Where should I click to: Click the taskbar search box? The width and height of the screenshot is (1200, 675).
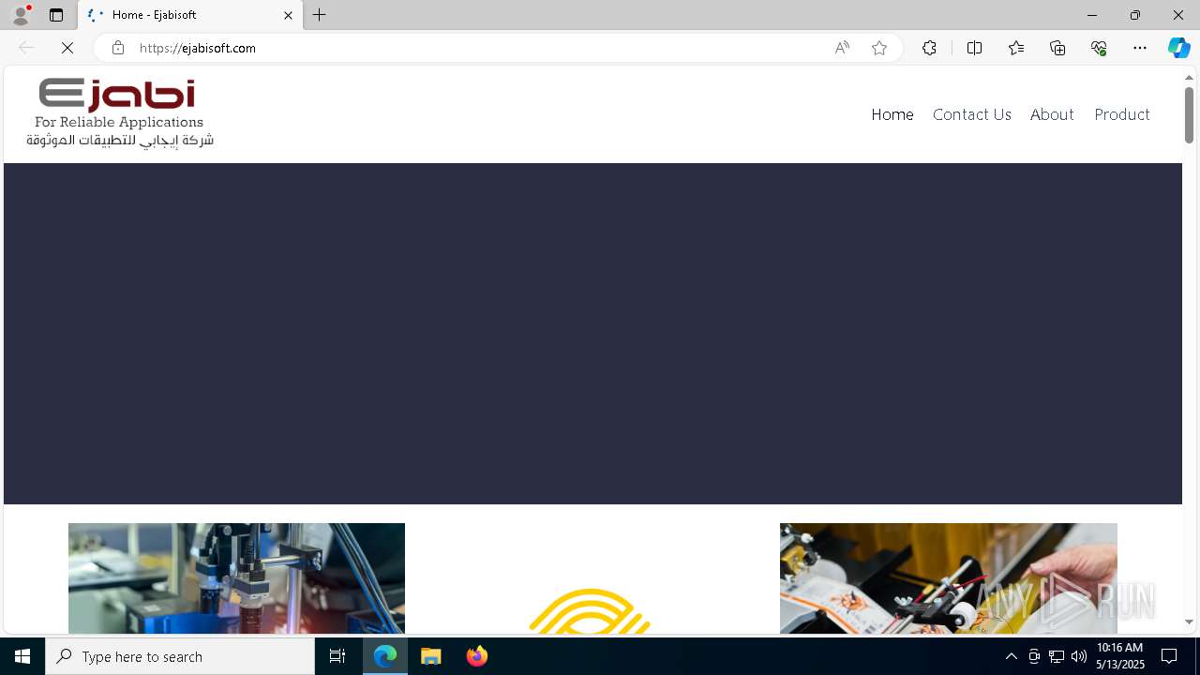pyautogui.click(x=180, y=656)
